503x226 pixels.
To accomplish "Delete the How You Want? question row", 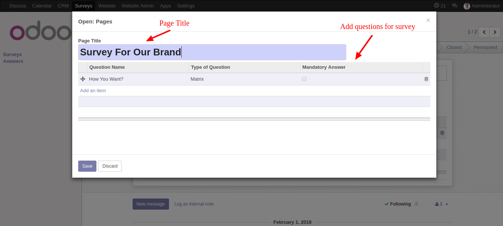I will click(x=426, y=79).
